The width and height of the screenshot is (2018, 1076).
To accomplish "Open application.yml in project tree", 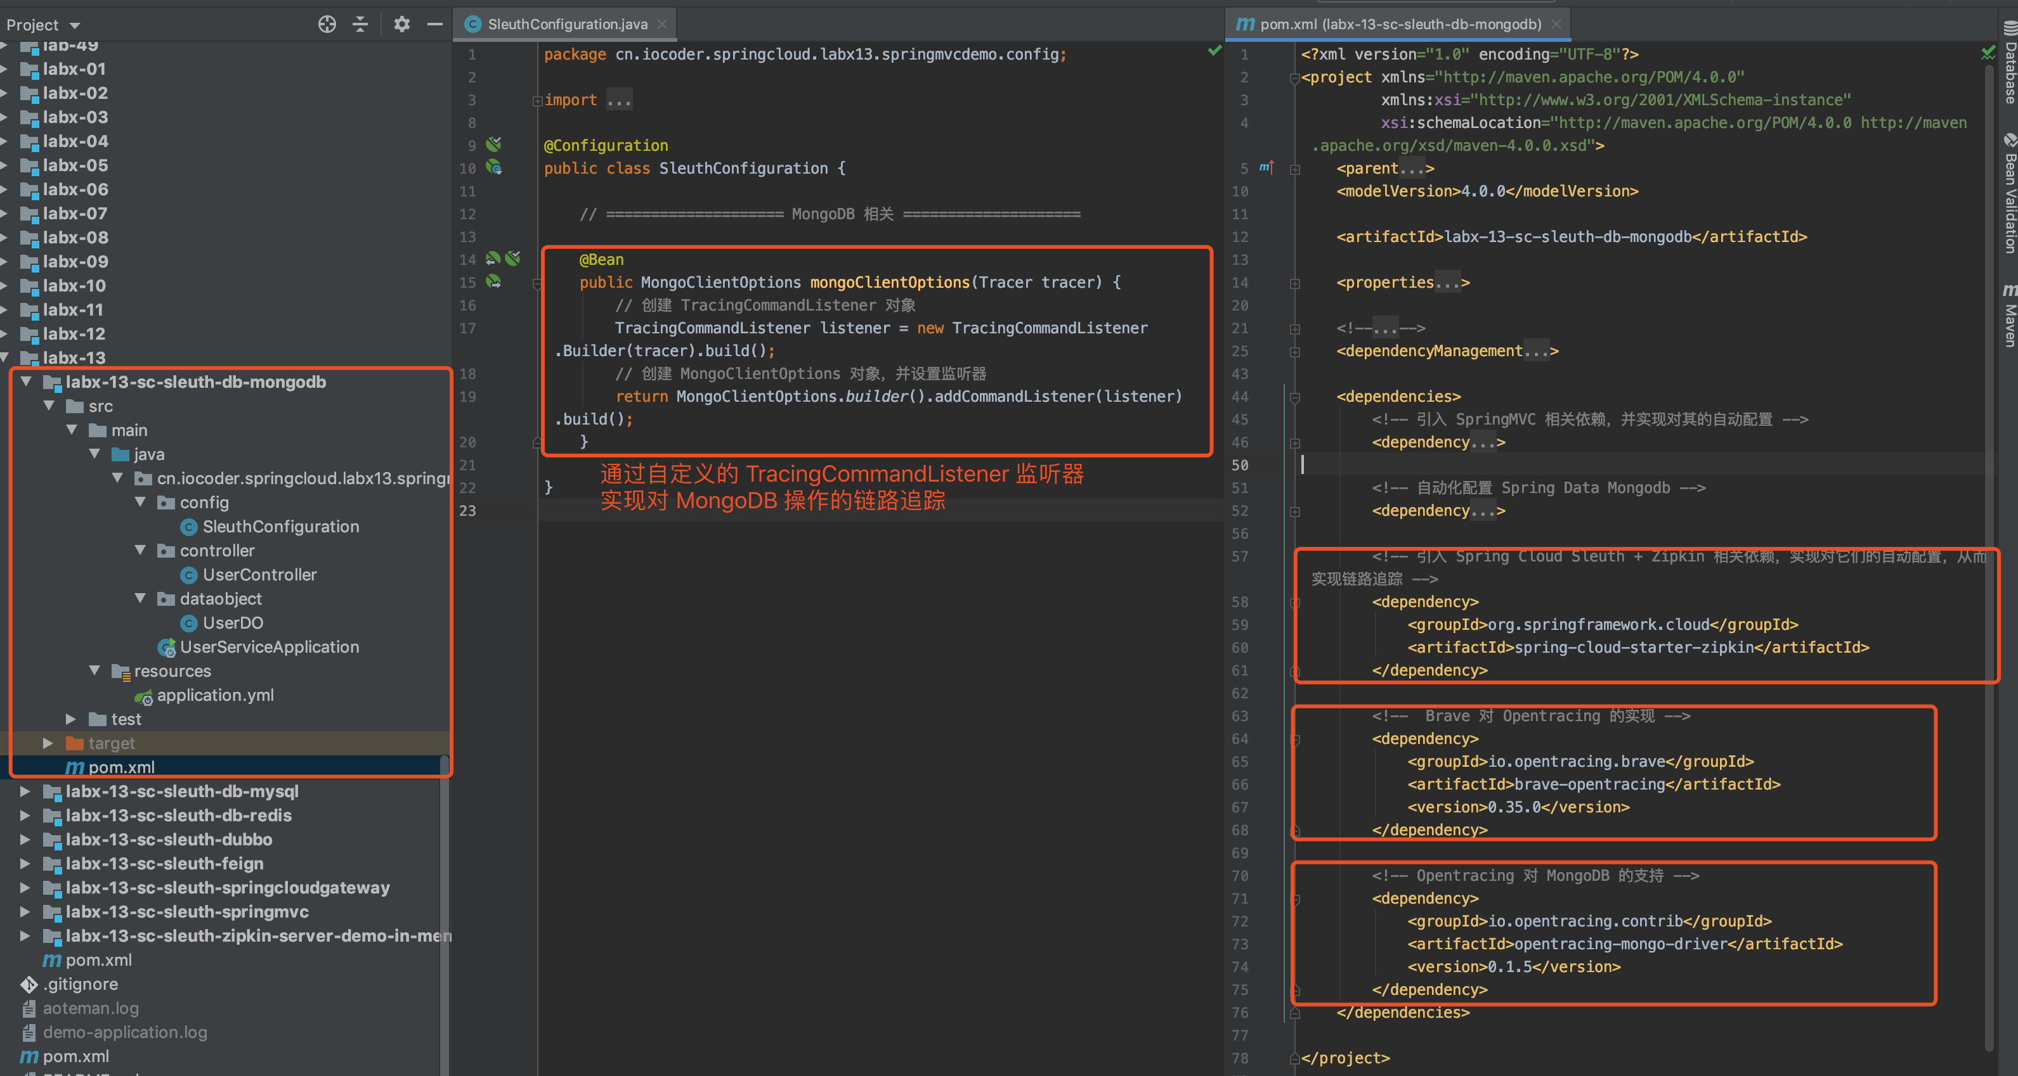I will click(214, 696).
